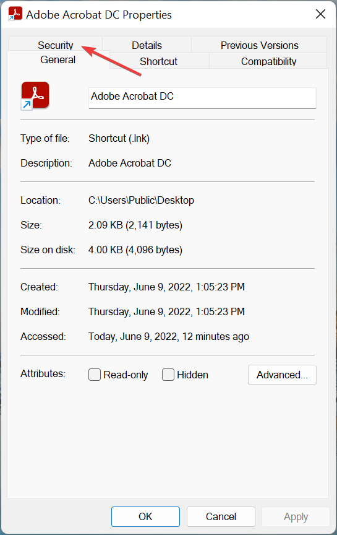
Task: Open the Security tab
Action: (x=56, y=45)
